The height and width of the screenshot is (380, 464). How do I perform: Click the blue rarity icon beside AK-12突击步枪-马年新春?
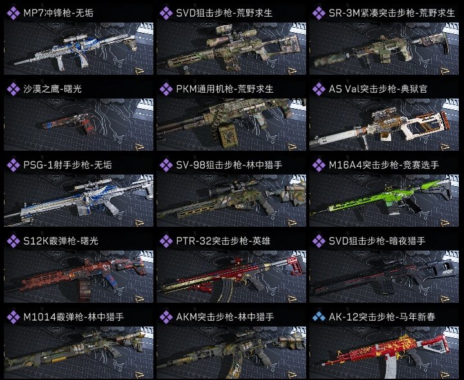[x=319, y=318]
